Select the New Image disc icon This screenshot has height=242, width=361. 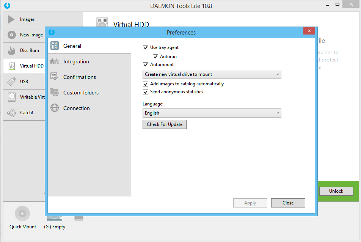12,35
